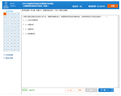Screen dimensions: 121x96
Task: Jump to question 20
Action: tap(18, 24)
